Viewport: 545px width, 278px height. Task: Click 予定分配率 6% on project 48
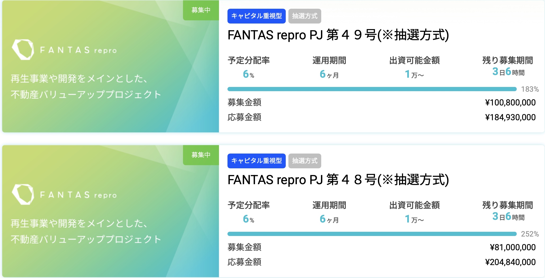(x=248, y=219)
